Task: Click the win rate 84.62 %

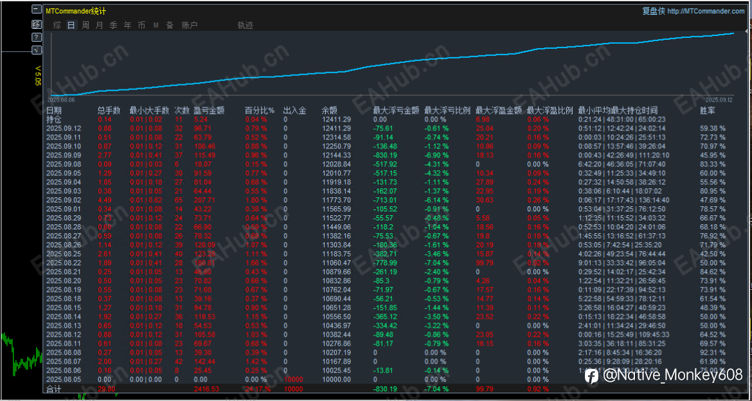Action: [713, 272]
